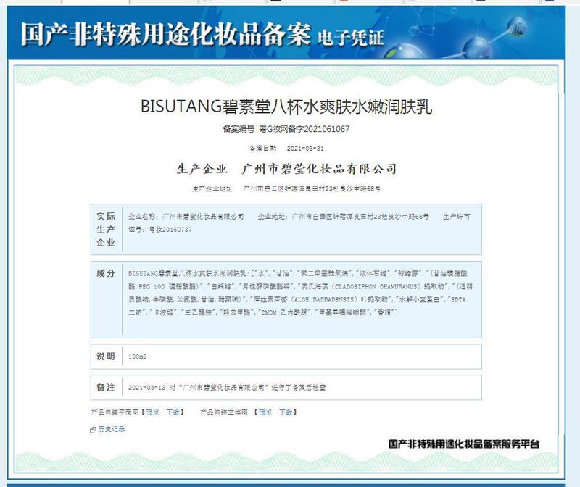Click the filing date 2021-03-31
The width and height of the screenshot is (580, 487).
point(305,149)
